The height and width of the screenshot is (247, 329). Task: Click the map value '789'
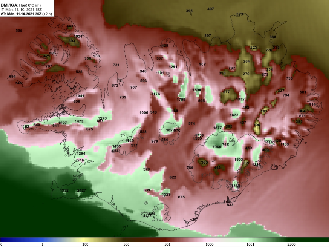pyautogui.click(x=190, y=168)
